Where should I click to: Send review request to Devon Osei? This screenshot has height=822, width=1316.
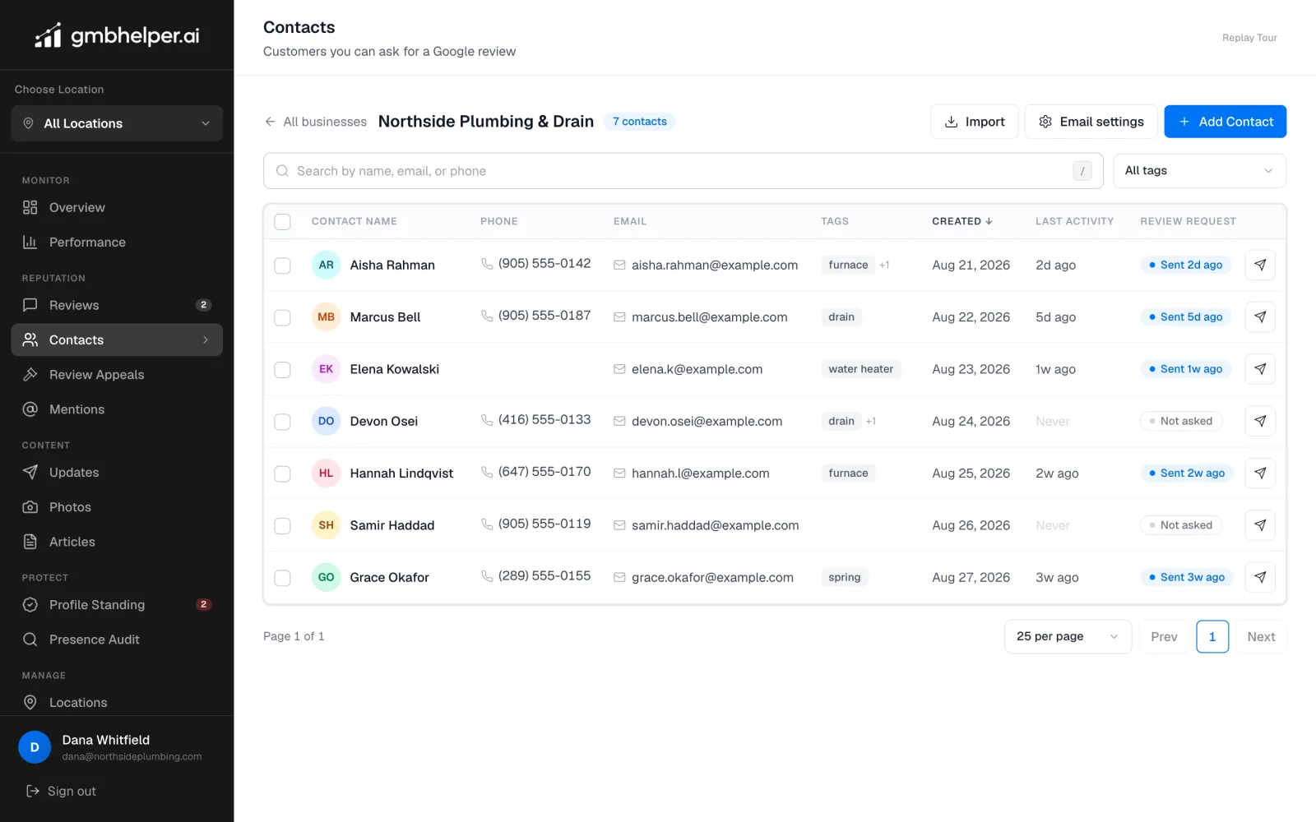click(x=1260, y=421)
